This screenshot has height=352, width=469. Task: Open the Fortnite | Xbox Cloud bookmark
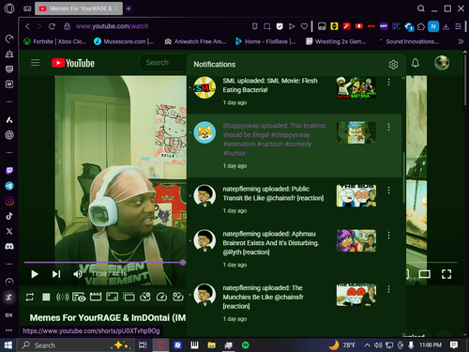[55, 41]
